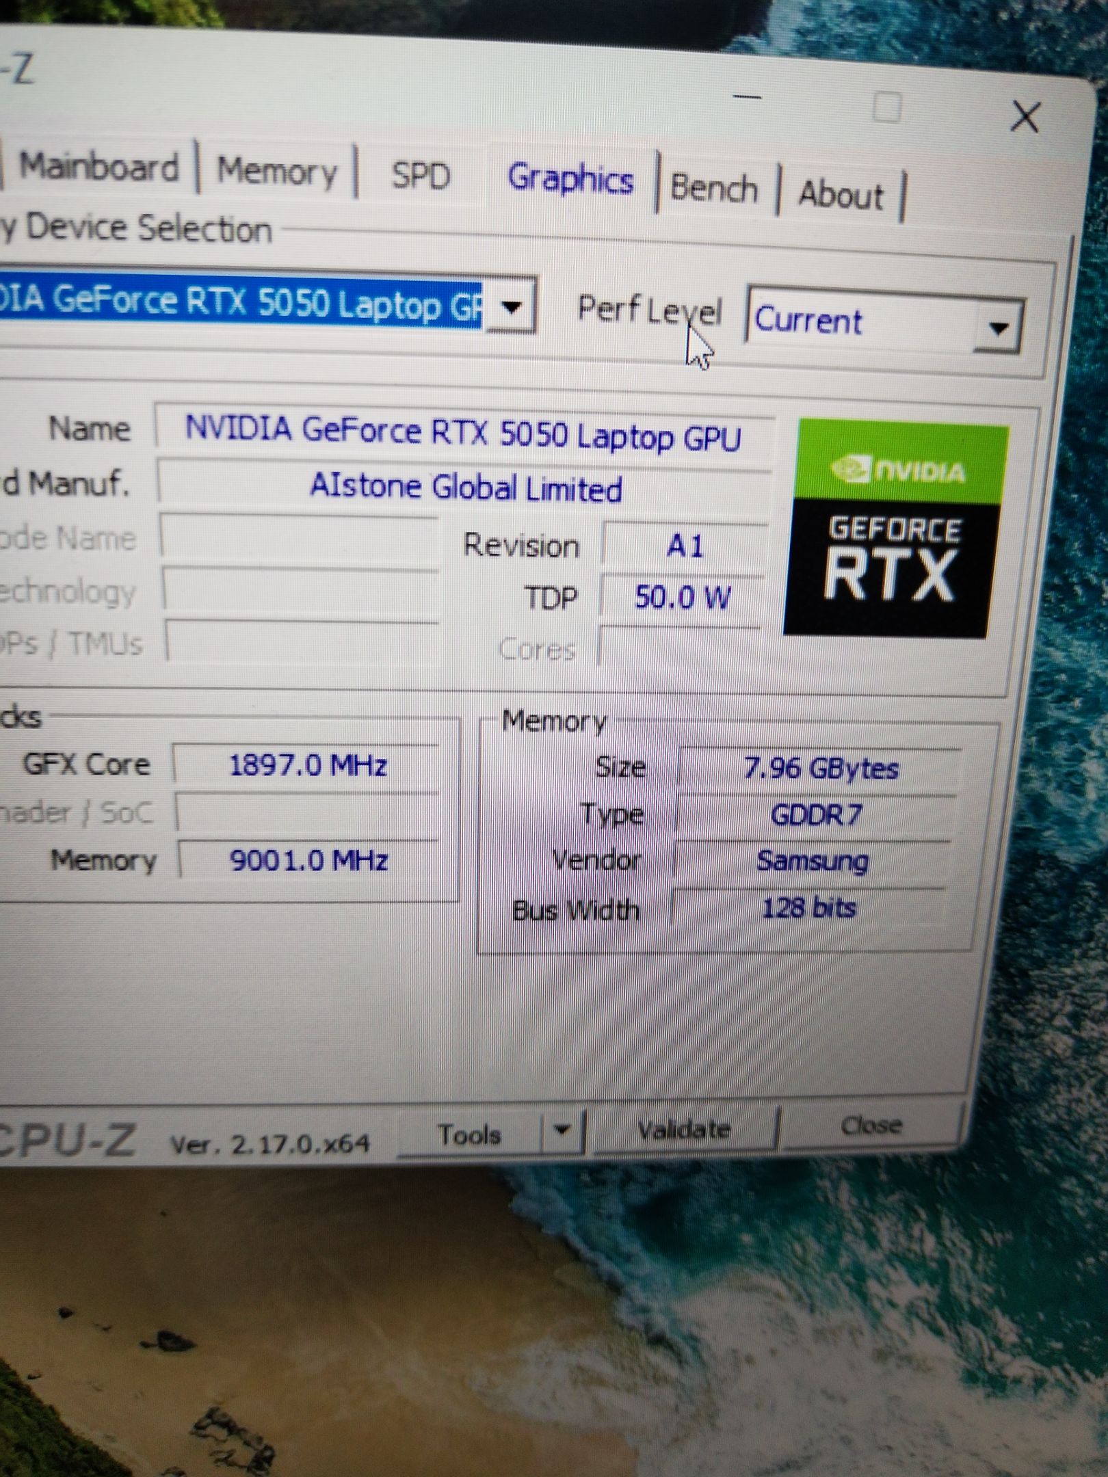The height and width of the screenshot is (1477, 1108).
Task: Go to the Bench tab
Action: click(715, 188)
